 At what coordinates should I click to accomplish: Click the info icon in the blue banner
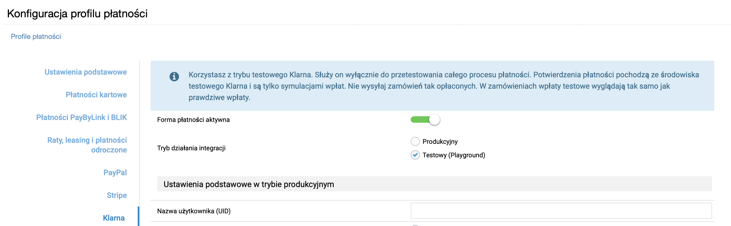(174, 76)
